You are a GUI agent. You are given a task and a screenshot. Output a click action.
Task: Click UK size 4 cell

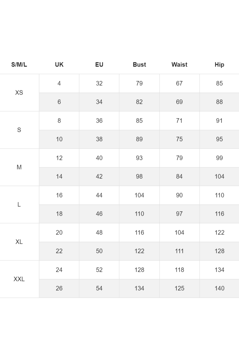click(59, 84)
